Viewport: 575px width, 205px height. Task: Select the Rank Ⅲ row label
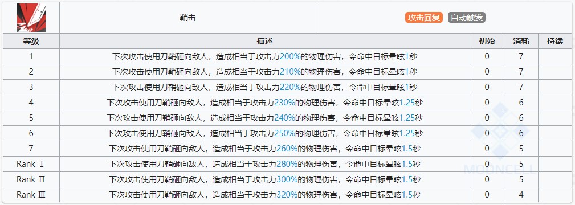click(x=31, y=195)
